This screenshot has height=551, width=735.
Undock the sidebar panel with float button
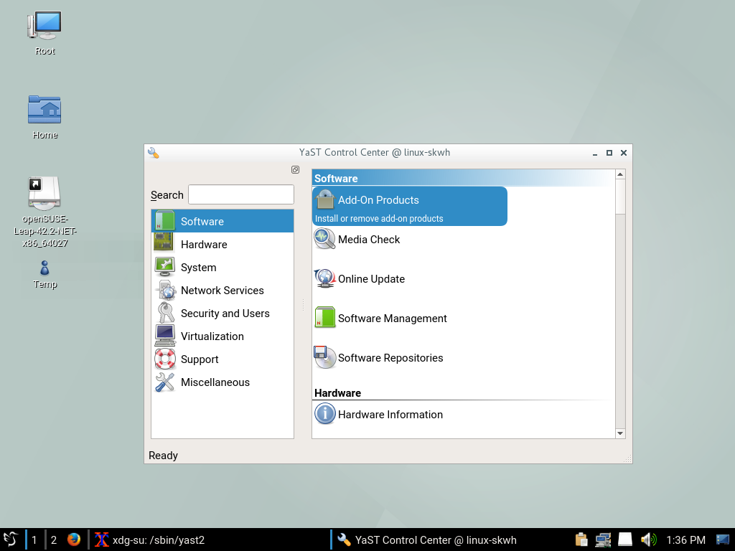pos(295,170)
